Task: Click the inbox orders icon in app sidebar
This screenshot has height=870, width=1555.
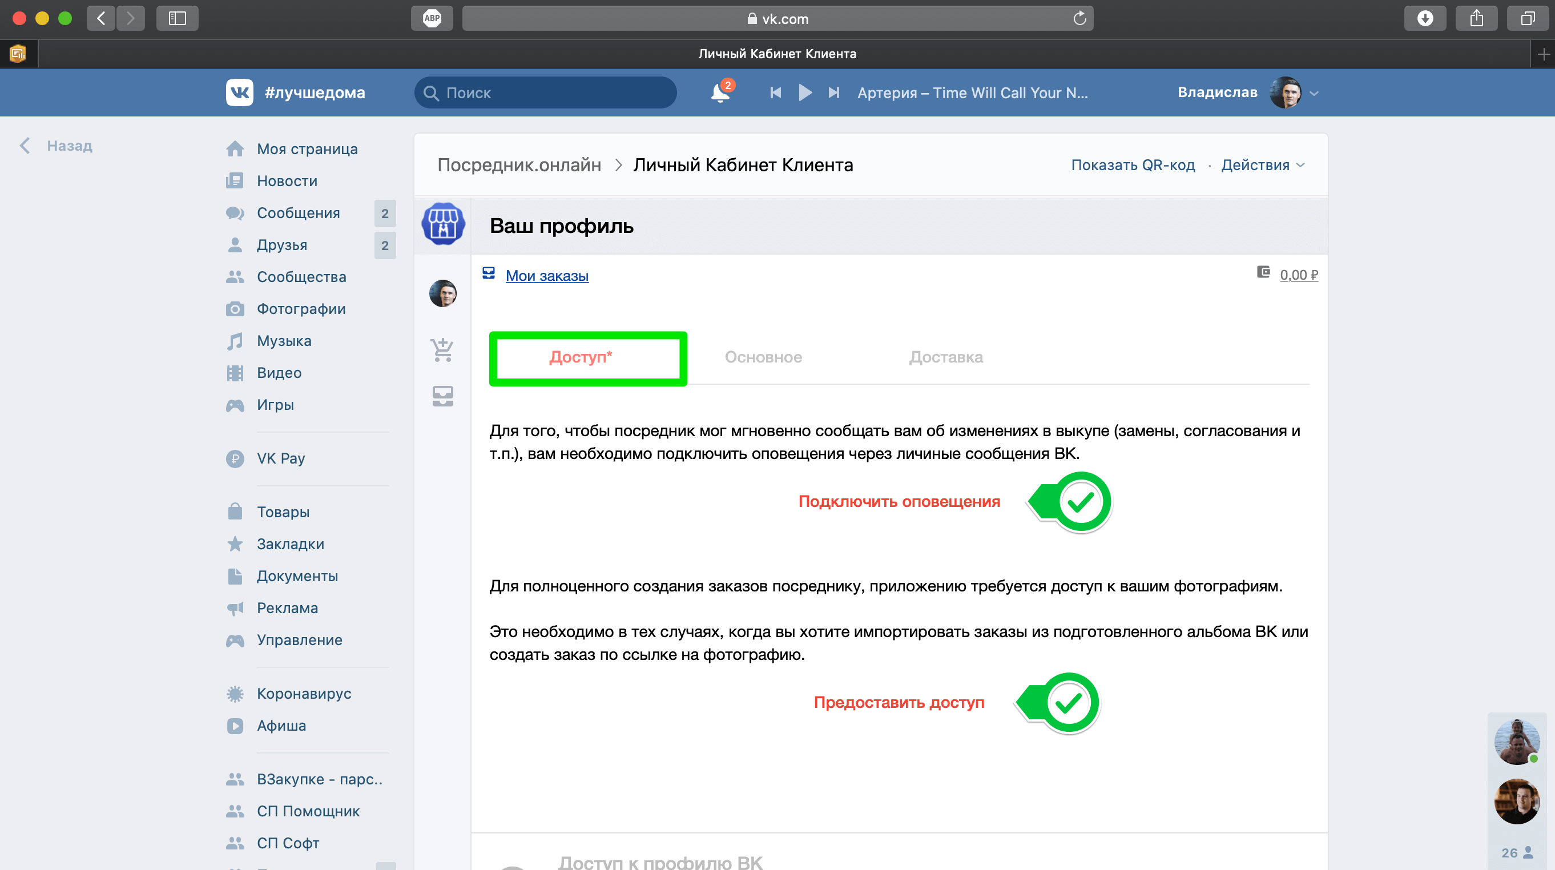Action: pos(442,396)
